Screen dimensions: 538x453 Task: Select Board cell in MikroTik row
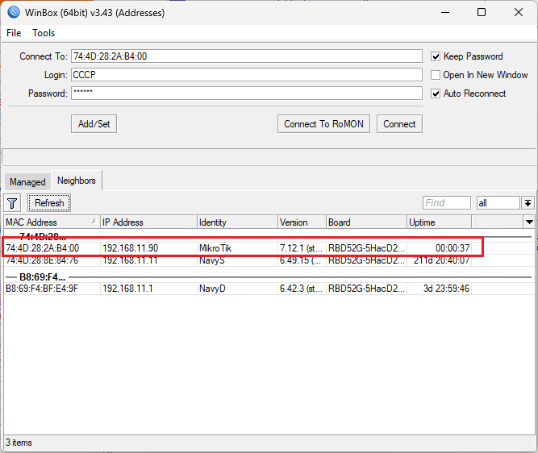pos(366,248)
